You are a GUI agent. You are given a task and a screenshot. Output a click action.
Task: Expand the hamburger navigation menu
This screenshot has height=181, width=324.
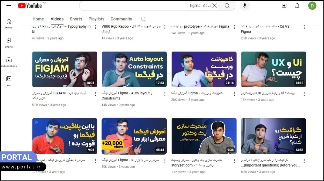9,6
